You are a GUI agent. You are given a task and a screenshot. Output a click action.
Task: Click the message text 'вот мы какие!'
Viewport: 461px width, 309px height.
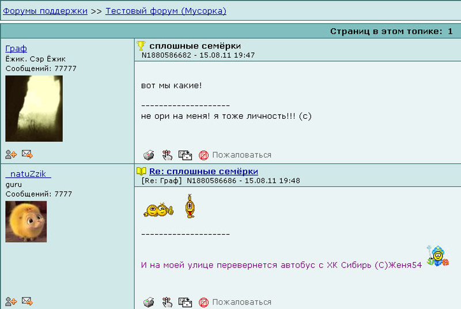click(171, 85)
